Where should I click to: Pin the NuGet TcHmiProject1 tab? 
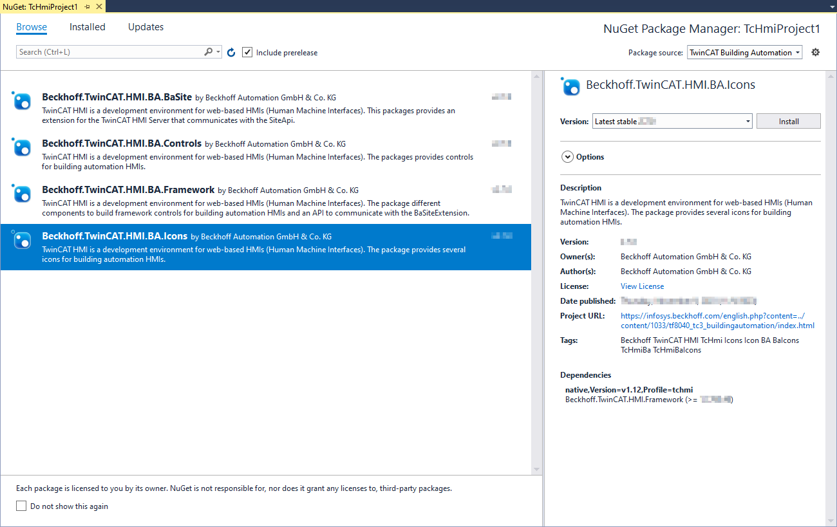[x=88, y=6]
